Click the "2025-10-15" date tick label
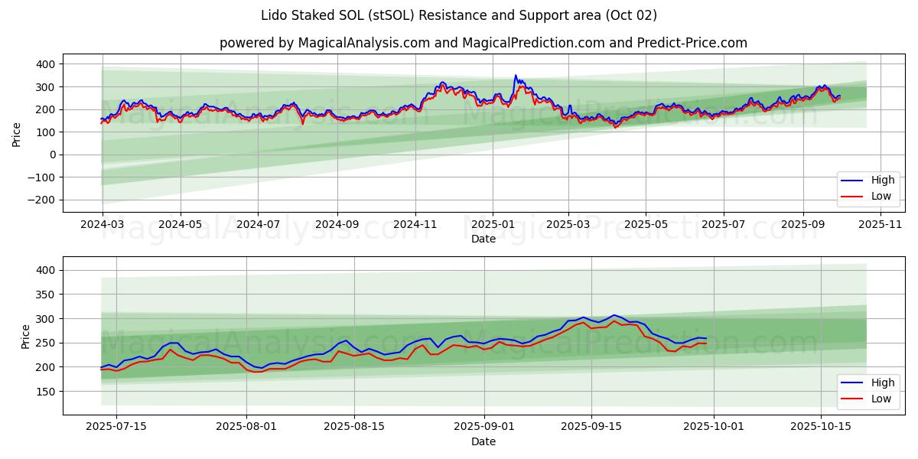The image size is (918, 459). 821,427
